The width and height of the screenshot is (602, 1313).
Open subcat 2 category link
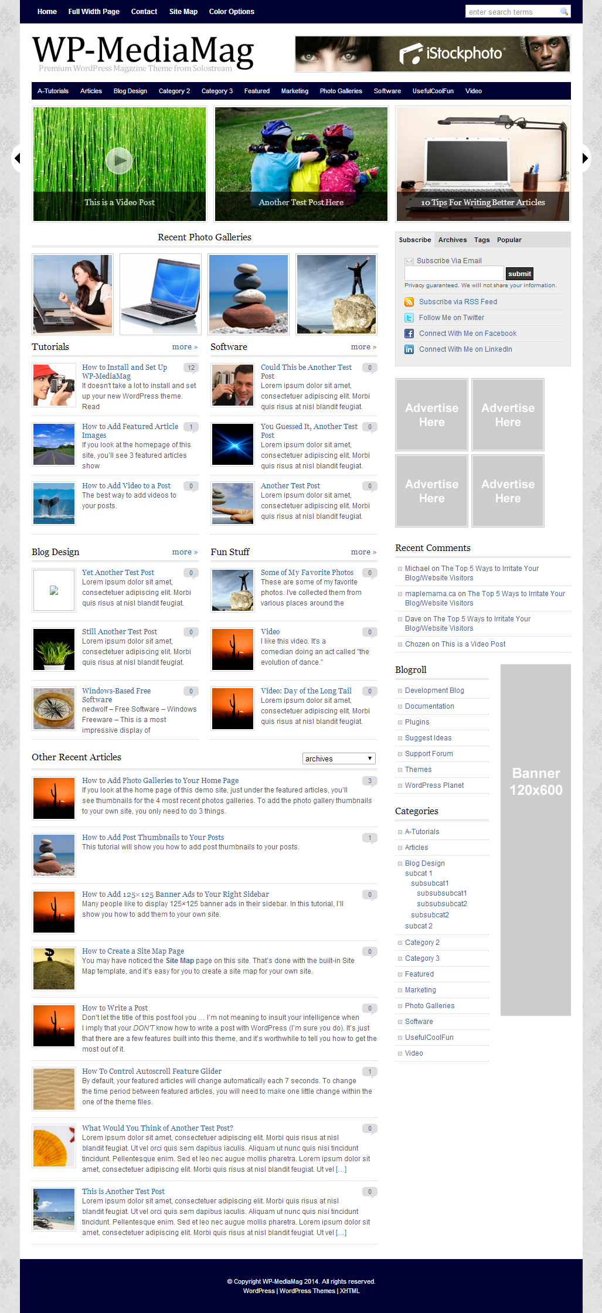[419, 926]
